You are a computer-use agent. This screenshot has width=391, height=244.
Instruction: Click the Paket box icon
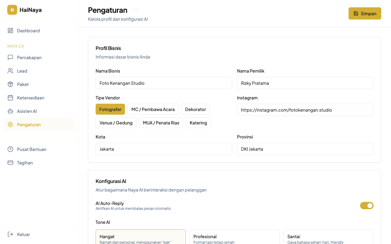pos(10,84)
